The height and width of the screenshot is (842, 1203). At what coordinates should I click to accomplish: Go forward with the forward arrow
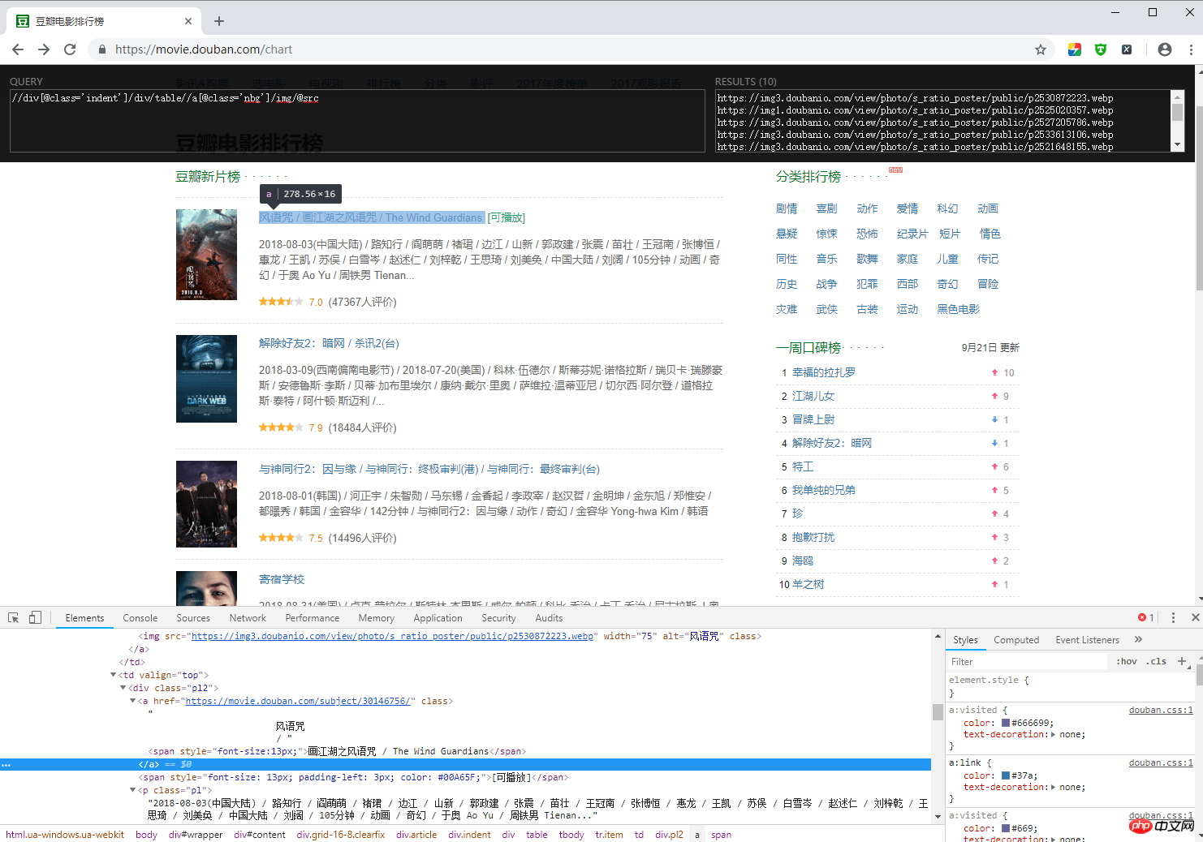pyautogui.click(x=44, y=49)
